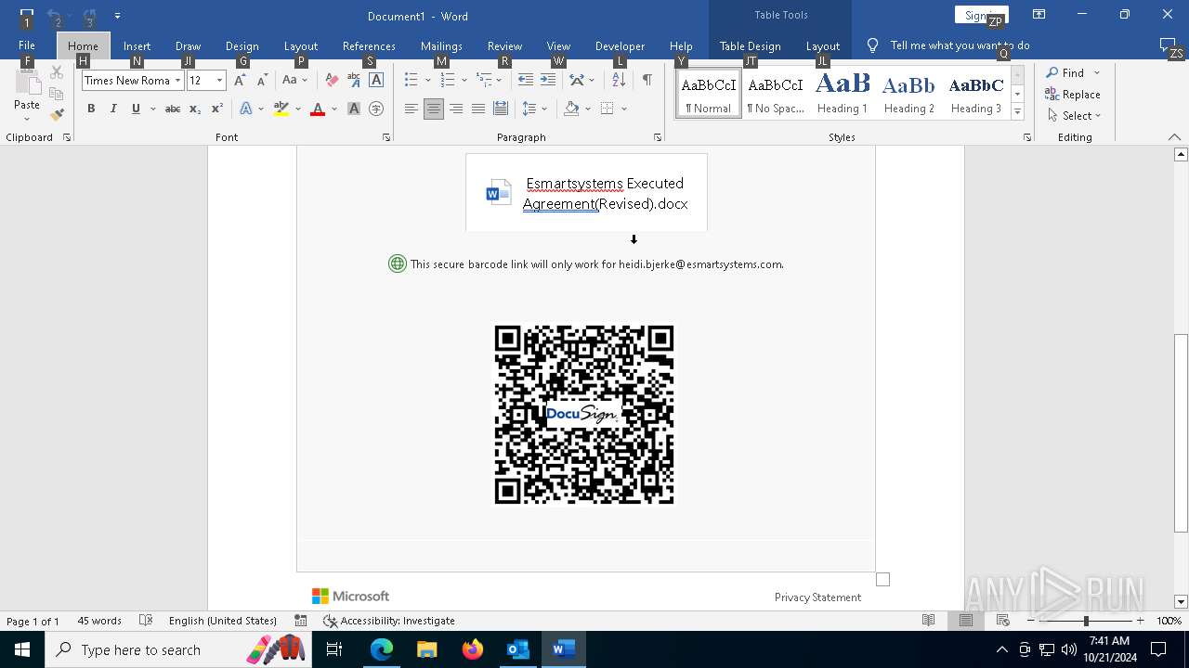Viewport: 1189px width, 668px height.
Task: Click Character Shading icon
Action: pyautogui.click(x=354, y=109)
